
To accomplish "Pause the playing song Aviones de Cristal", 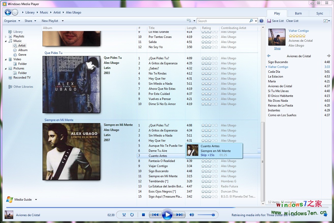I will tap(167, 215).
